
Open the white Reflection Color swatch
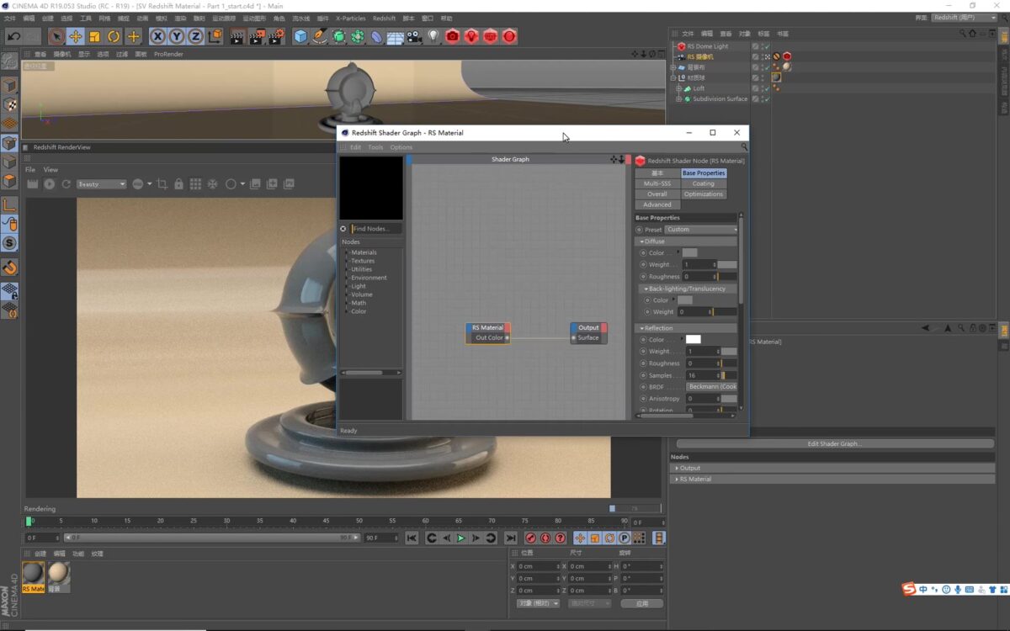tap(693, 340)
